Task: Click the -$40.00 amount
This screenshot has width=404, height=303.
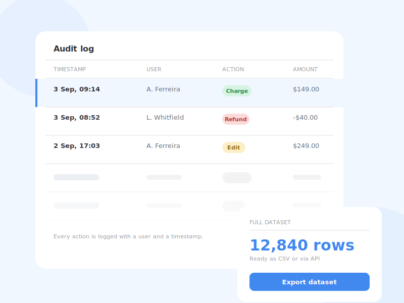Action: (x=305, y=118)
